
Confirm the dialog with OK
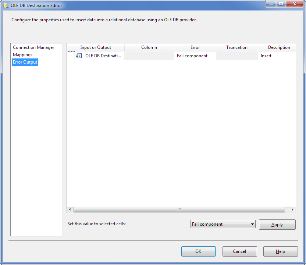pos(198,251)
